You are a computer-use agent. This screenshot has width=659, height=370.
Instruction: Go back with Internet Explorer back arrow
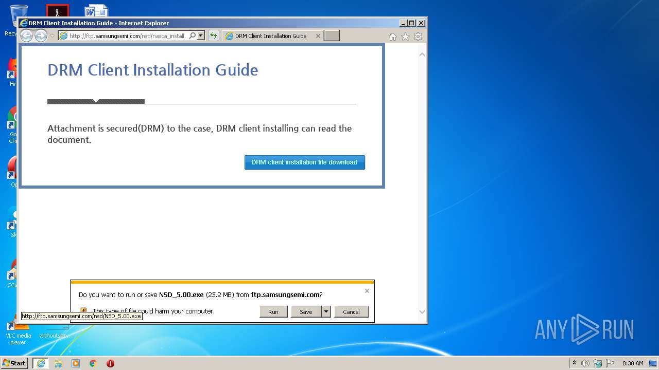(26, 35)
